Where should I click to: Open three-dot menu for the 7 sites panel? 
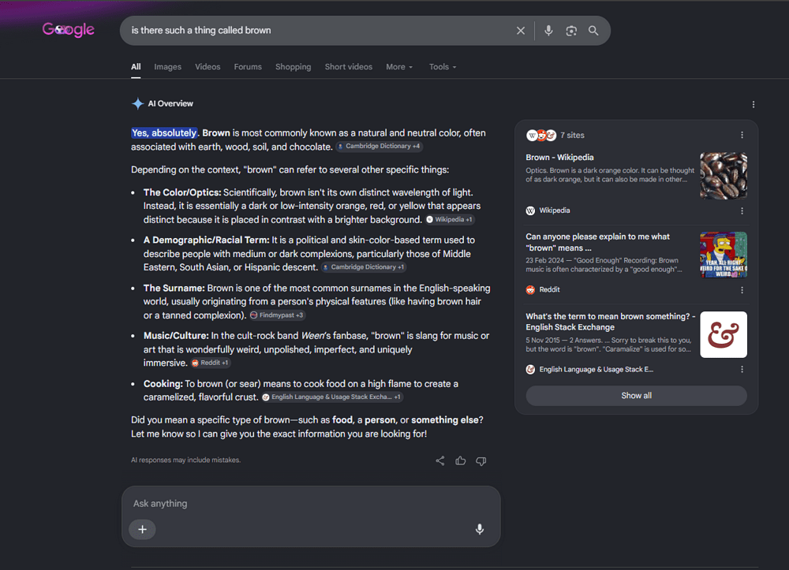coord(742,136)
